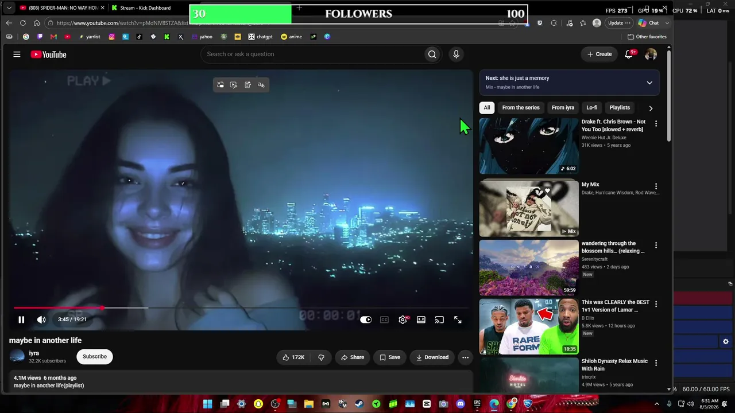The height and width of the screenshot is (413, 735).
Task: Open Drake ft. Chris Brown video thumbnail
Action: pos(529,146)
